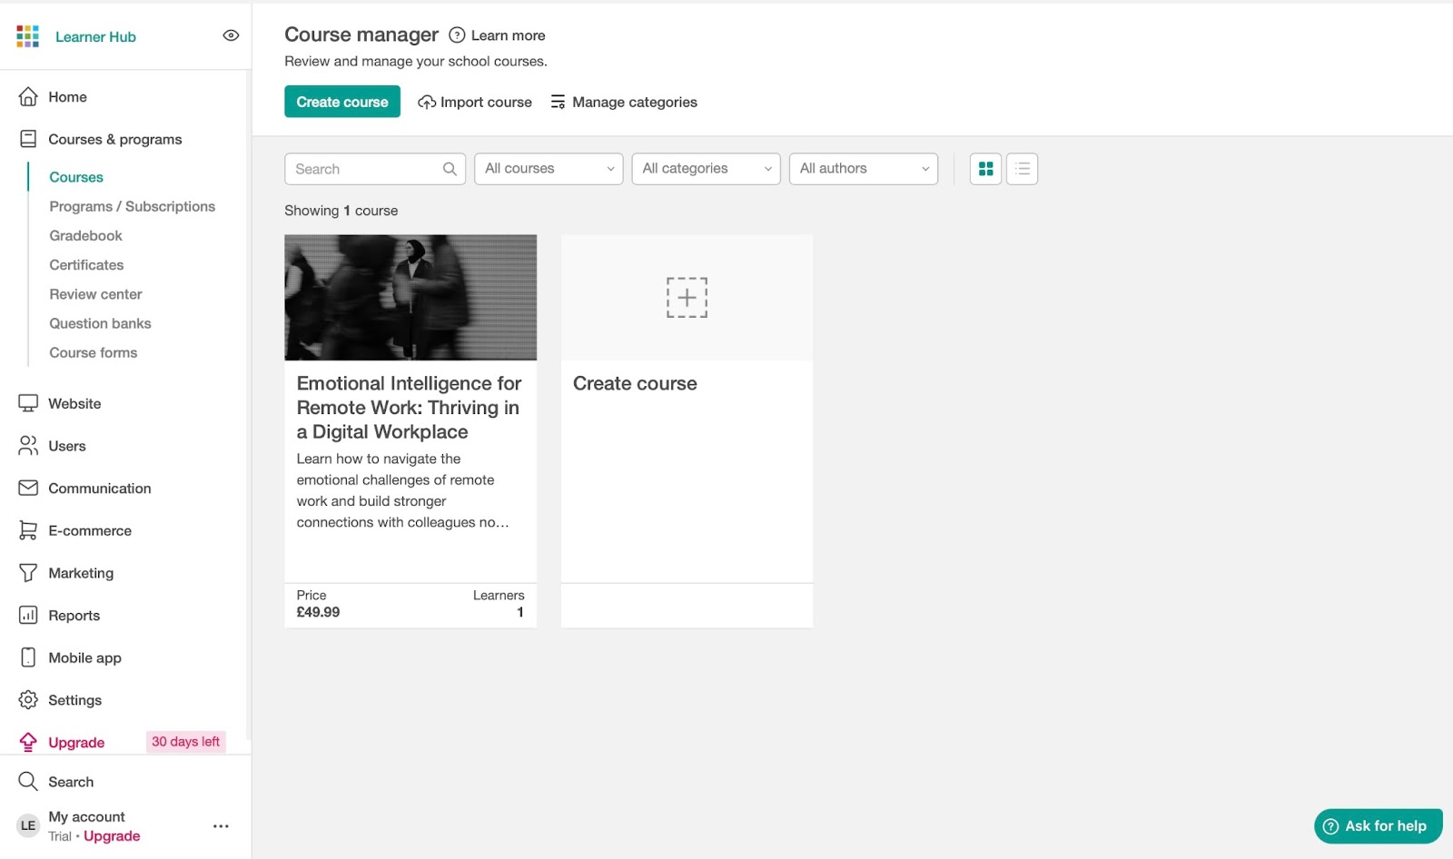1453x859 pixels.
Task: Open Course forms
Action: [x=94, y=352]
